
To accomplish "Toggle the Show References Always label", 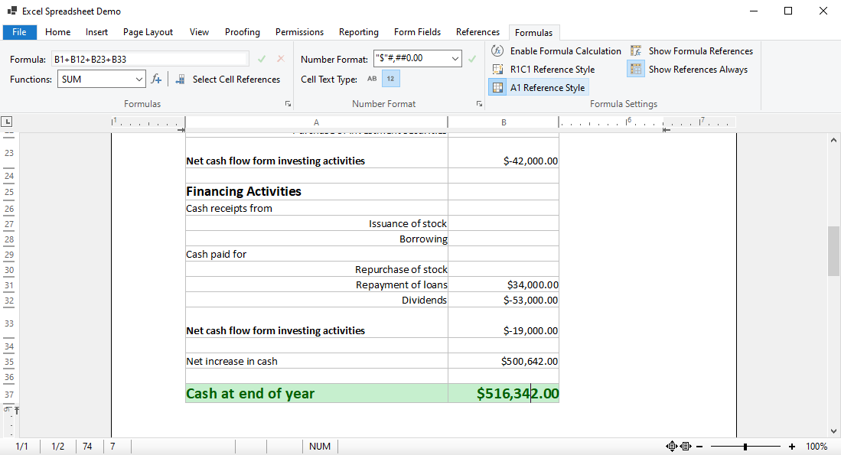I will click(699, 69).
